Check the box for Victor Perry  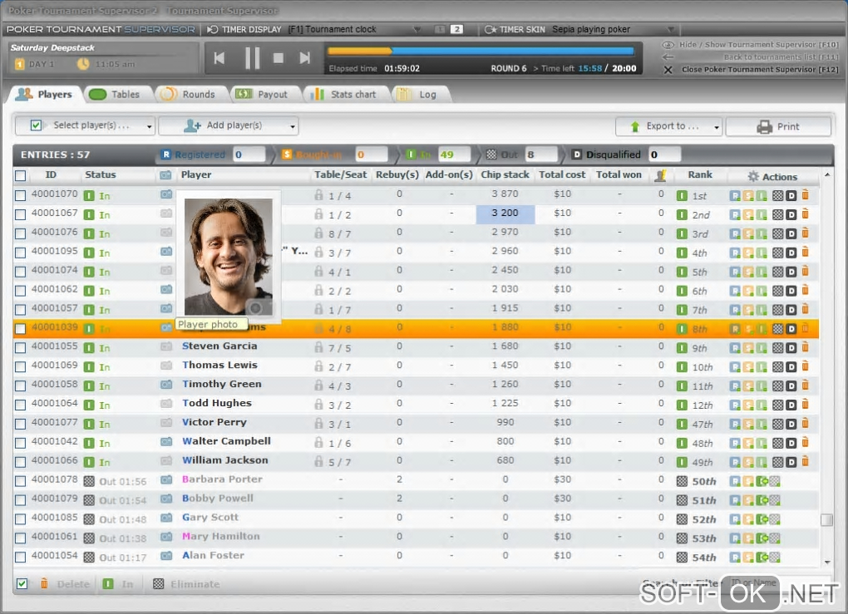point(20,424)
